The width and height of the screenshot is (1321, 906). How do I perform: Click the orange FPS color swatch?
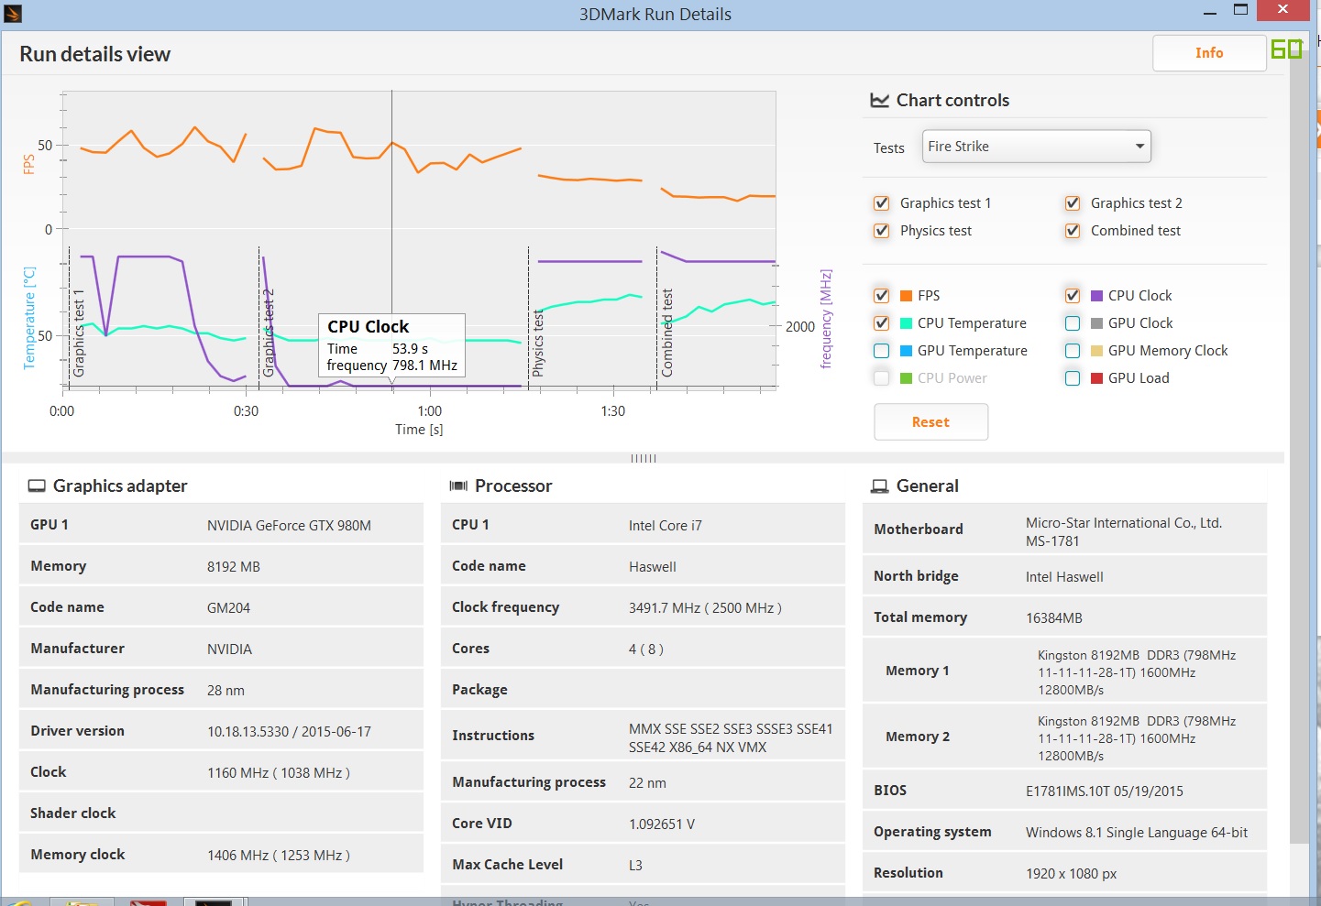pos(907,296)
